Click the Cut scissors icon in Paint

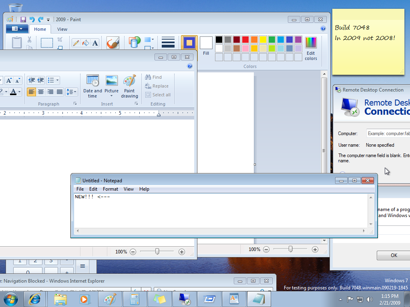(x=29, y=40)
